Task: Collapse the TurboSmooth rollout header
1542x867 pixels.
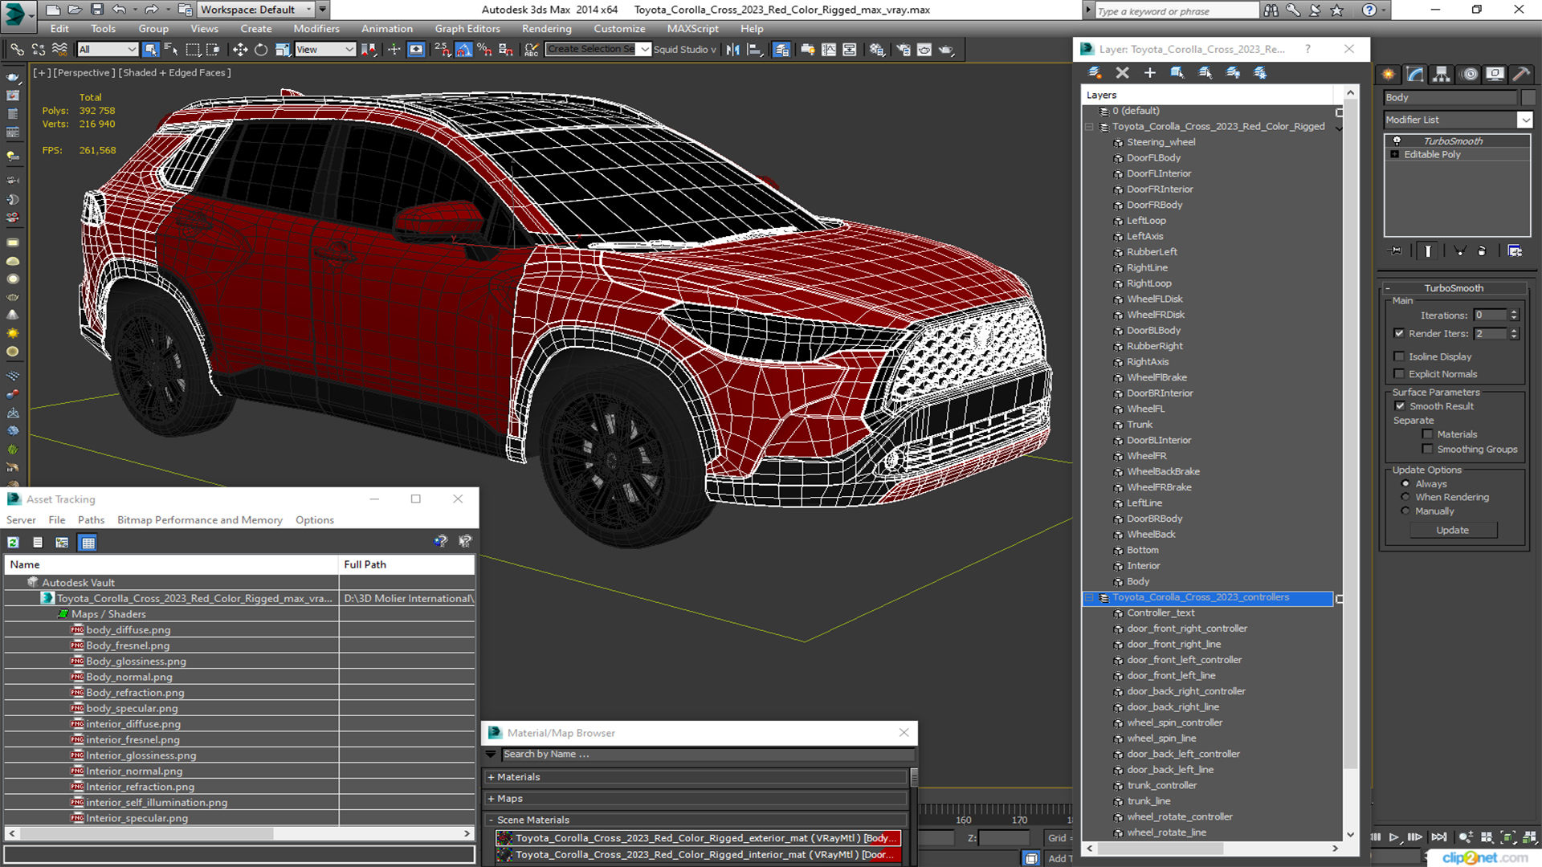Action: coord(1454,288)
